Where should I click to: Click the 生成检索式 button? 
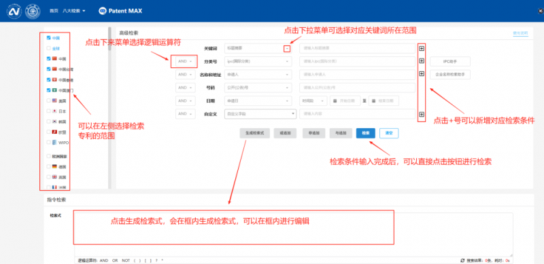point(254,134)
